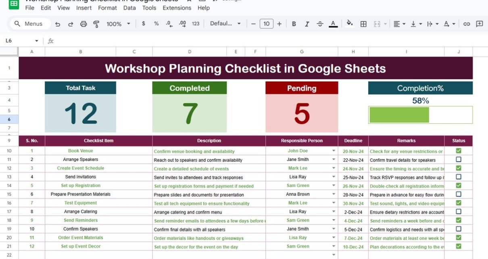Select the green completion progress bar
This screenshot has width=488, height=259.
tap(399, 115)
